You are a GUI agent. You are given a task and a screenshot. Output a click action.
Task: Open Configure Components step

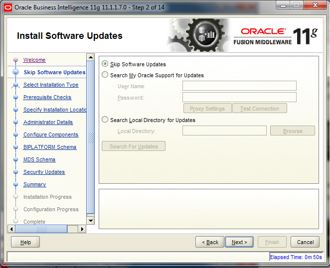pos(51,134)
